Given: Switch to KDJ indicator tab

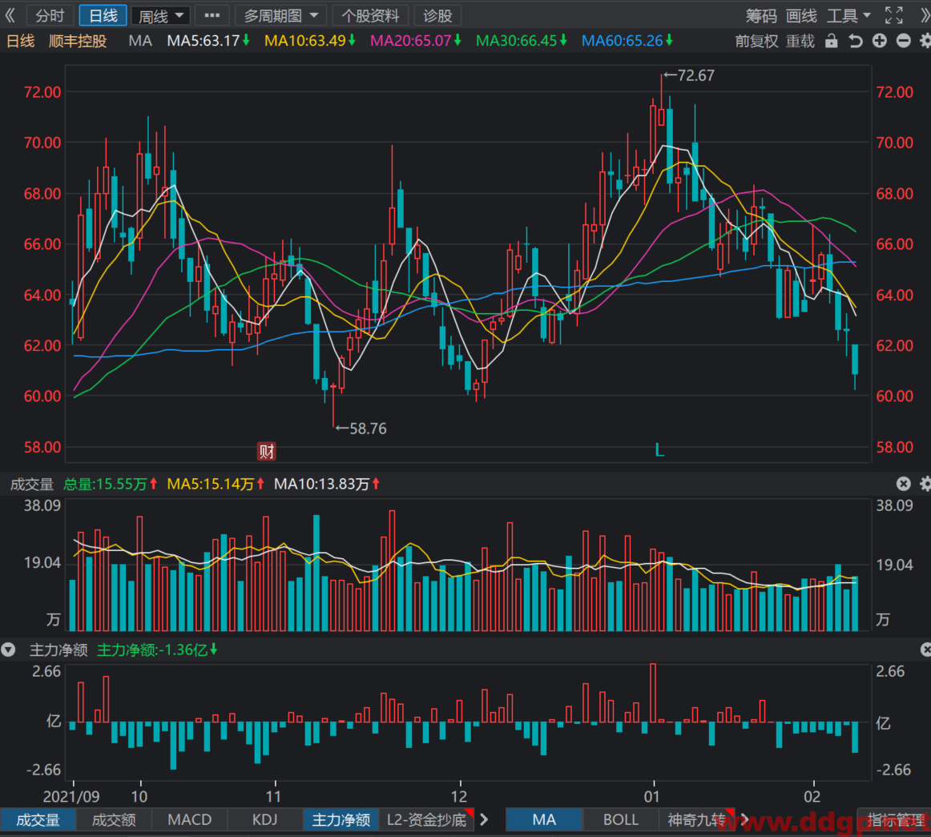Looking at the screenshot, I should (x=265, y=820).
